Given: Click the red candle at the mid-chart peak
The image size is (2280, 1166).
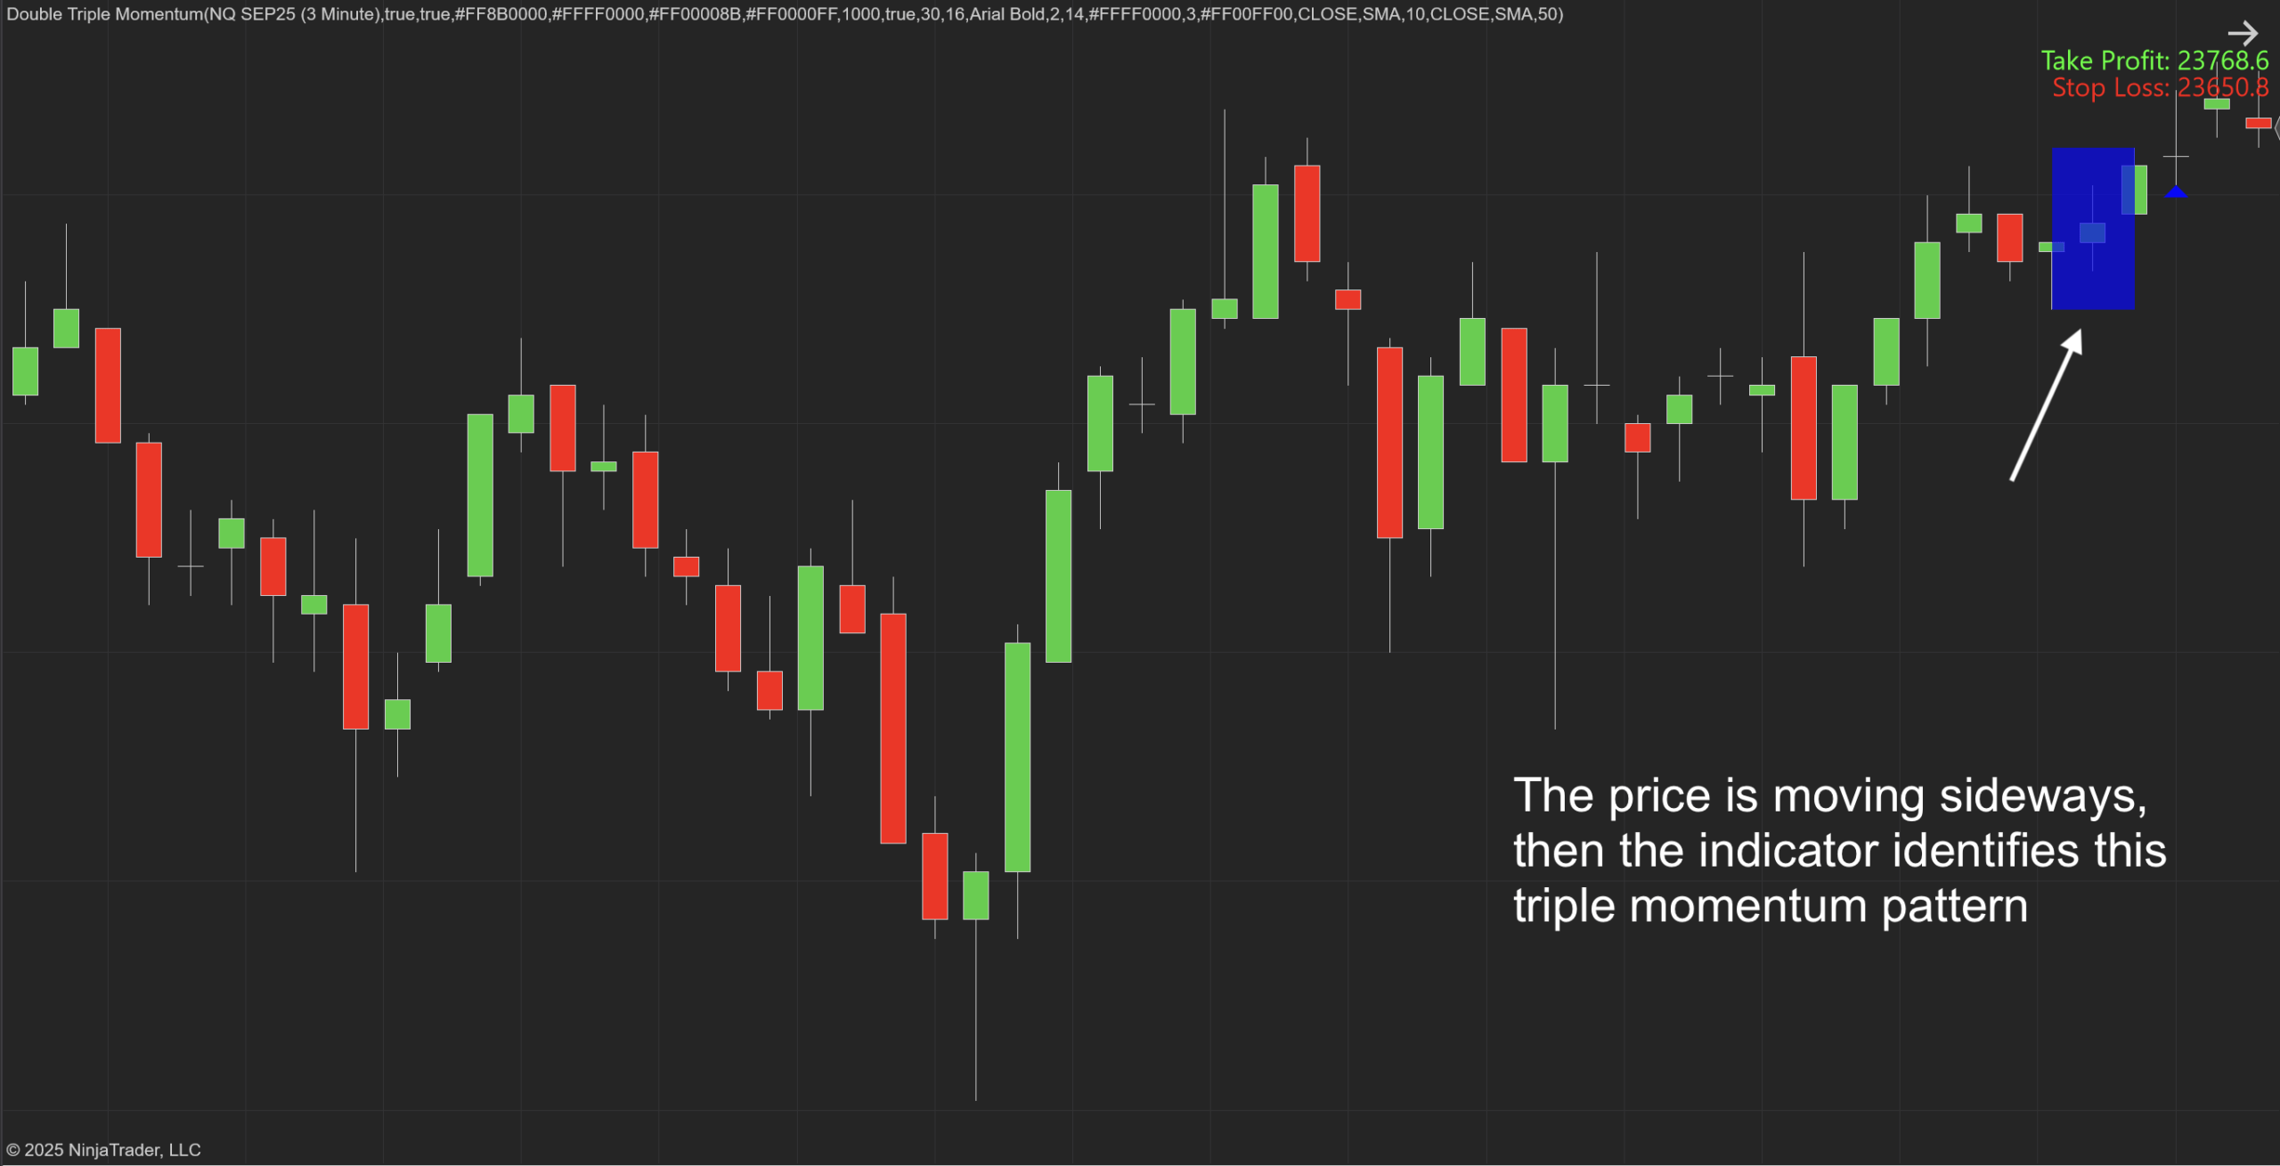Looking at the screenshot, I should pos(1307,213).
